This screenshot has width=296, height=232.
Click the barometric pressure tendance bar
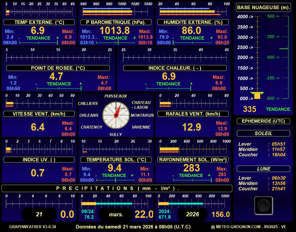(x=115, y=43)
